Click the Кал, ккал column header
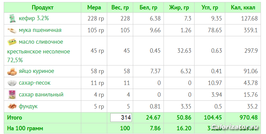Viewport: 266px width, 134px height. 243,8
